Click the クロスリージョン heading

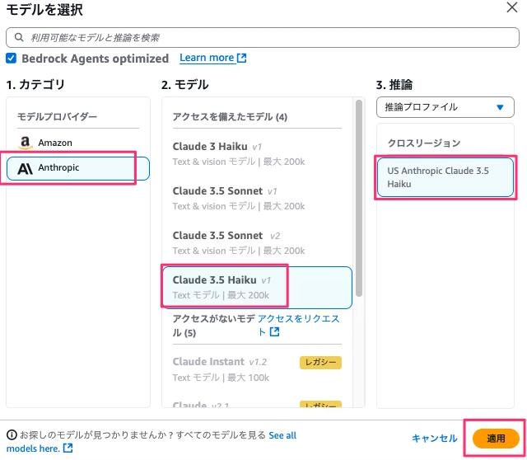424,143
